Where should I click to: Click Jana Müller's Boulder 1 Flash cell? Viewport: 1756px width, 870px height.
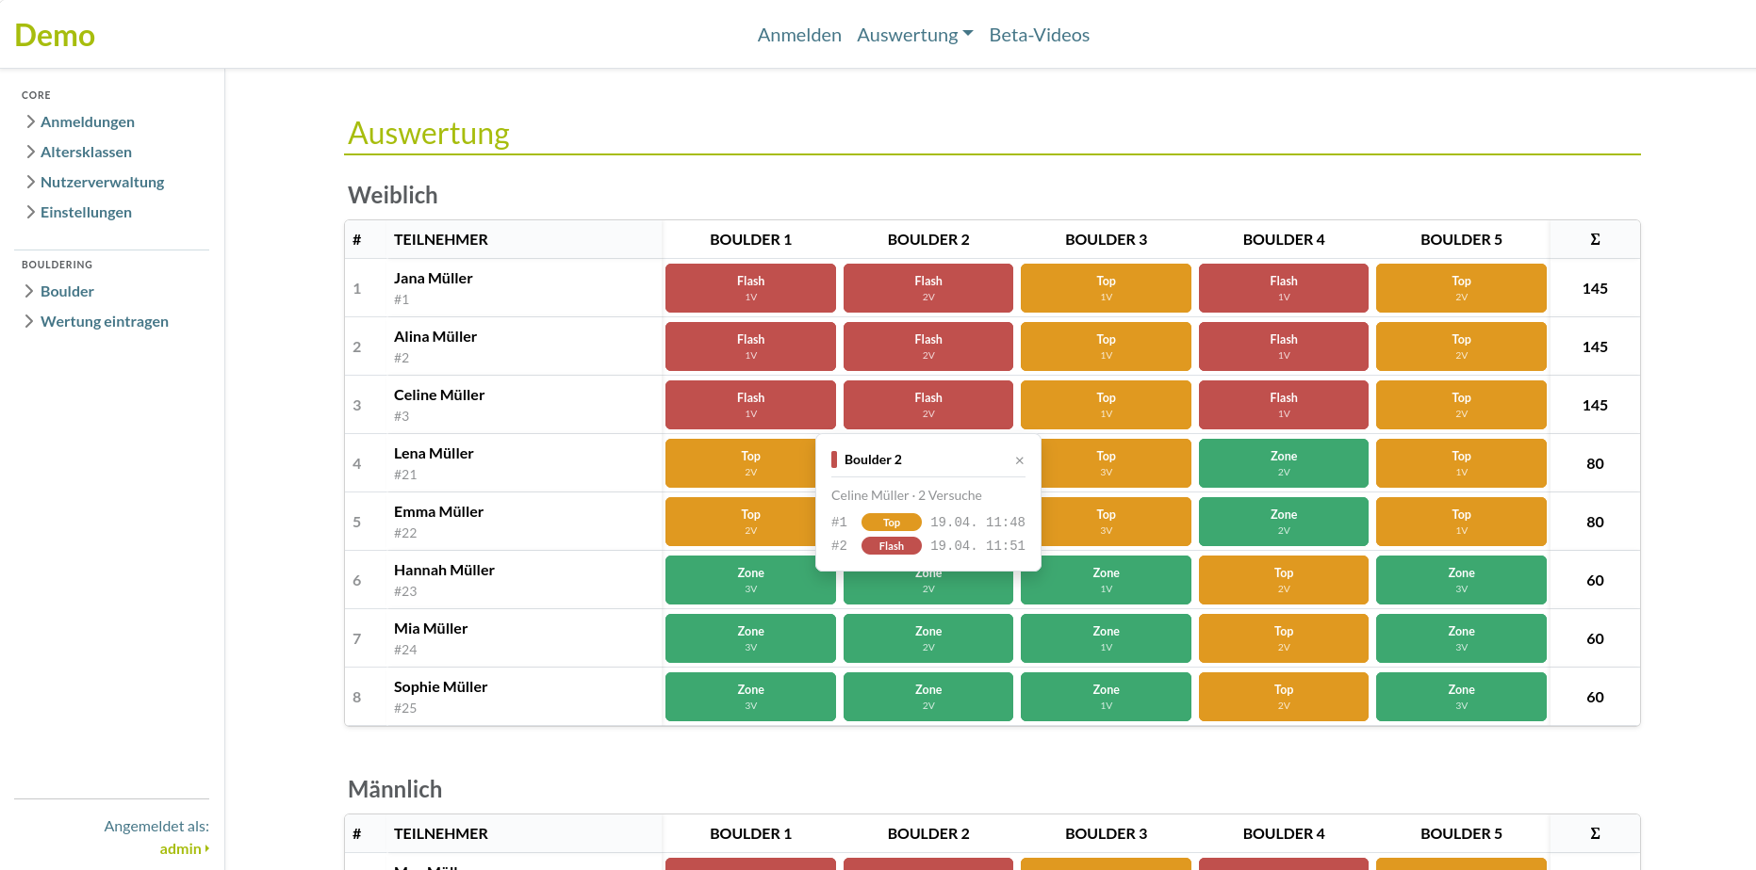click(750, 288)
